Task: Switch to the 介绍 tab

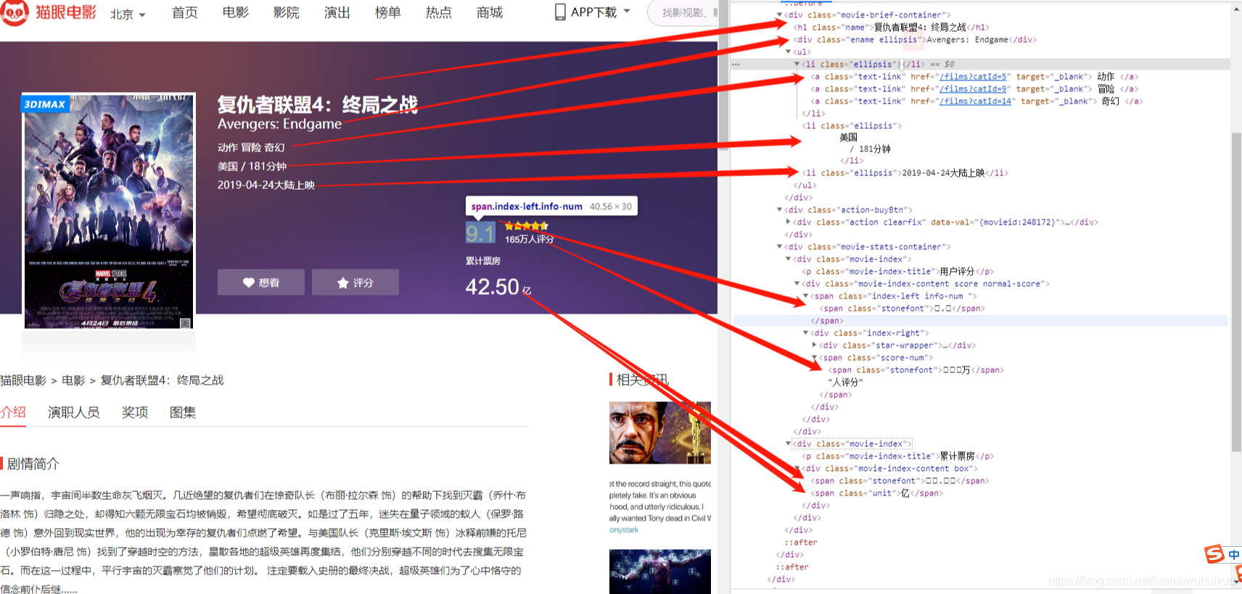Action: (x=13, y=412)
